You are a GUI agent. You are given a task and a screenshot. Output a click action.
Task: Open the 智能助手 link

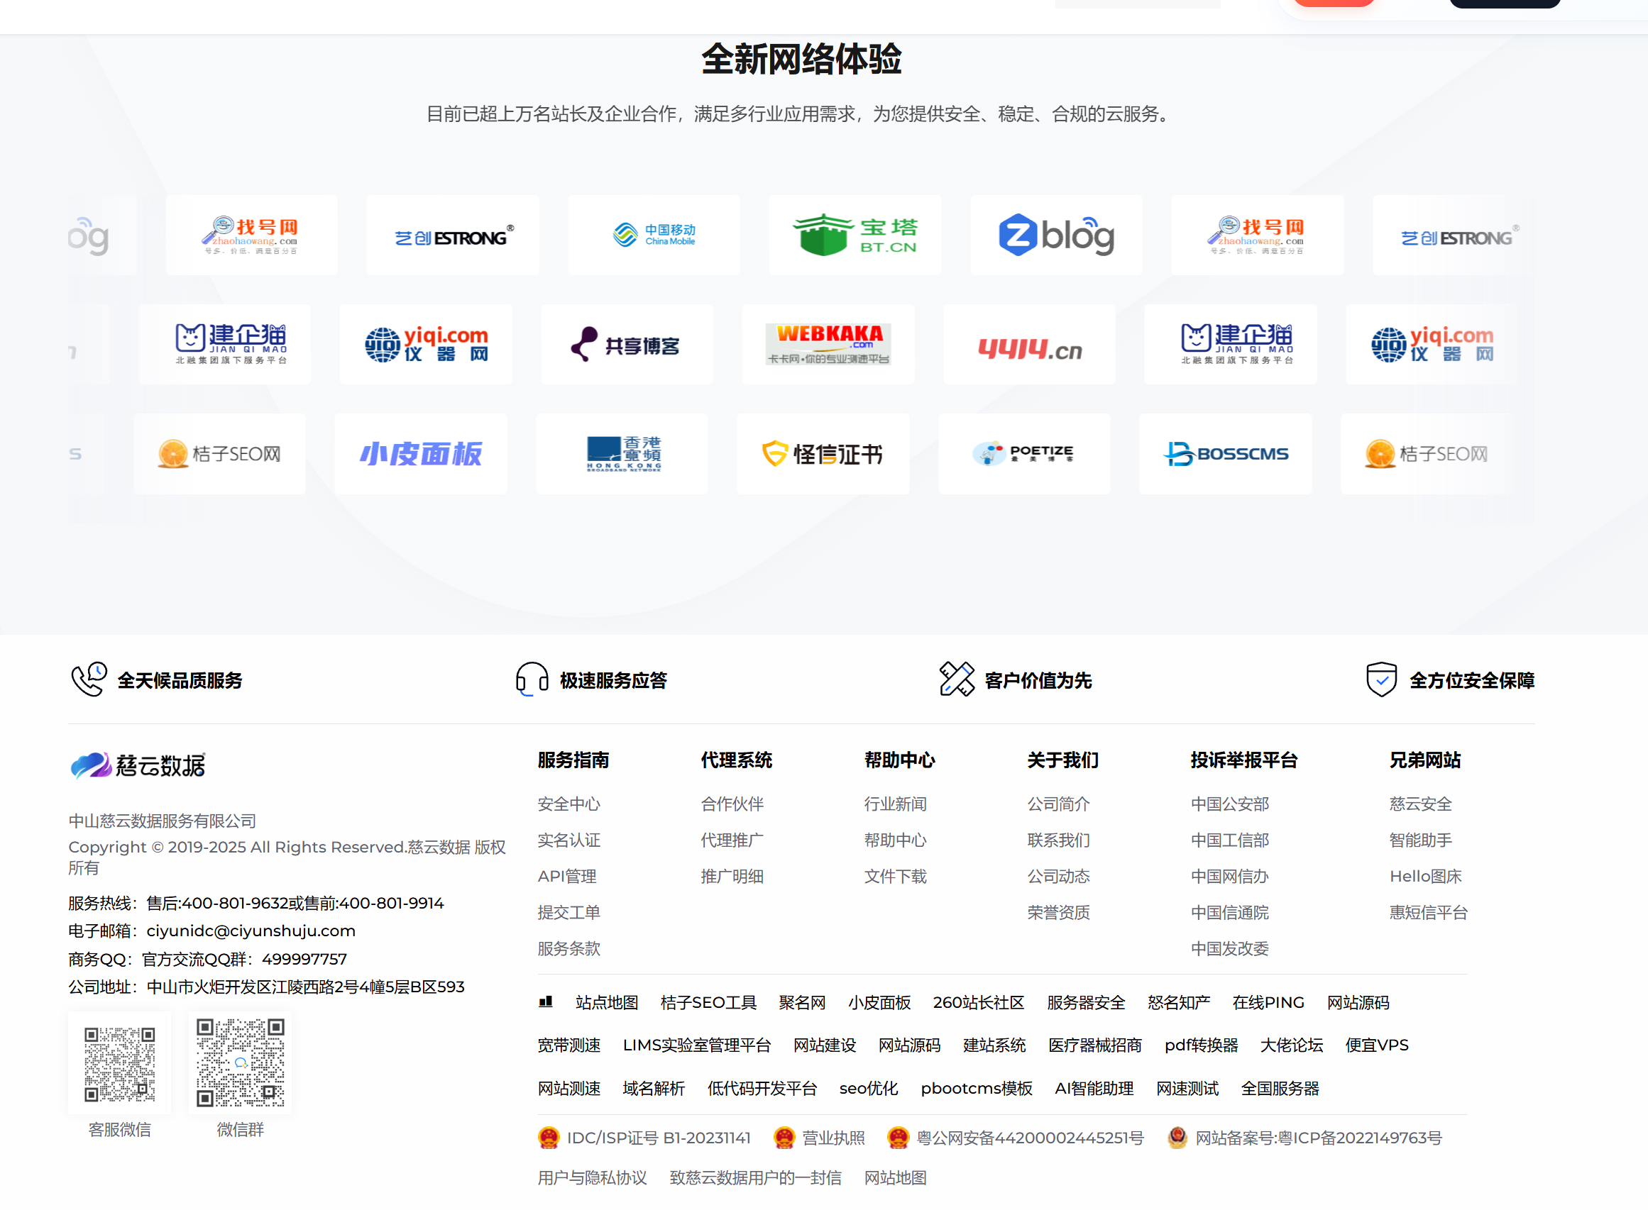point(1422,841)
